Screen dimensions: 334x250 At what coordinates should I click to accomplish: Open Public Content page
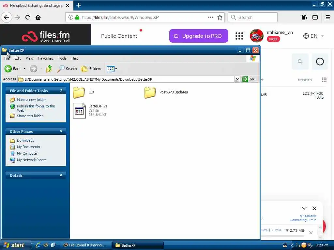pos(119,36)
